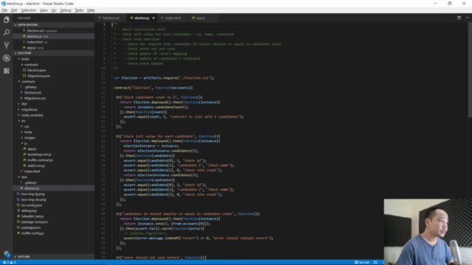Viewport: 472px width, 265px height.
Task: Open index.html under src folder tree
Action: (x=54, y=172)
